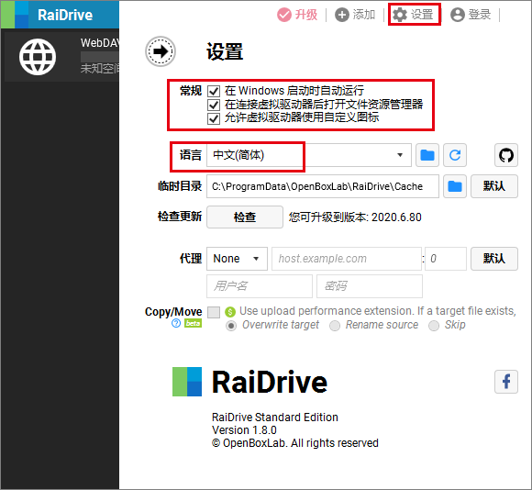532x490 pixels.
Task: Open the proxy type None dropdown
Action: click(237, 259)
